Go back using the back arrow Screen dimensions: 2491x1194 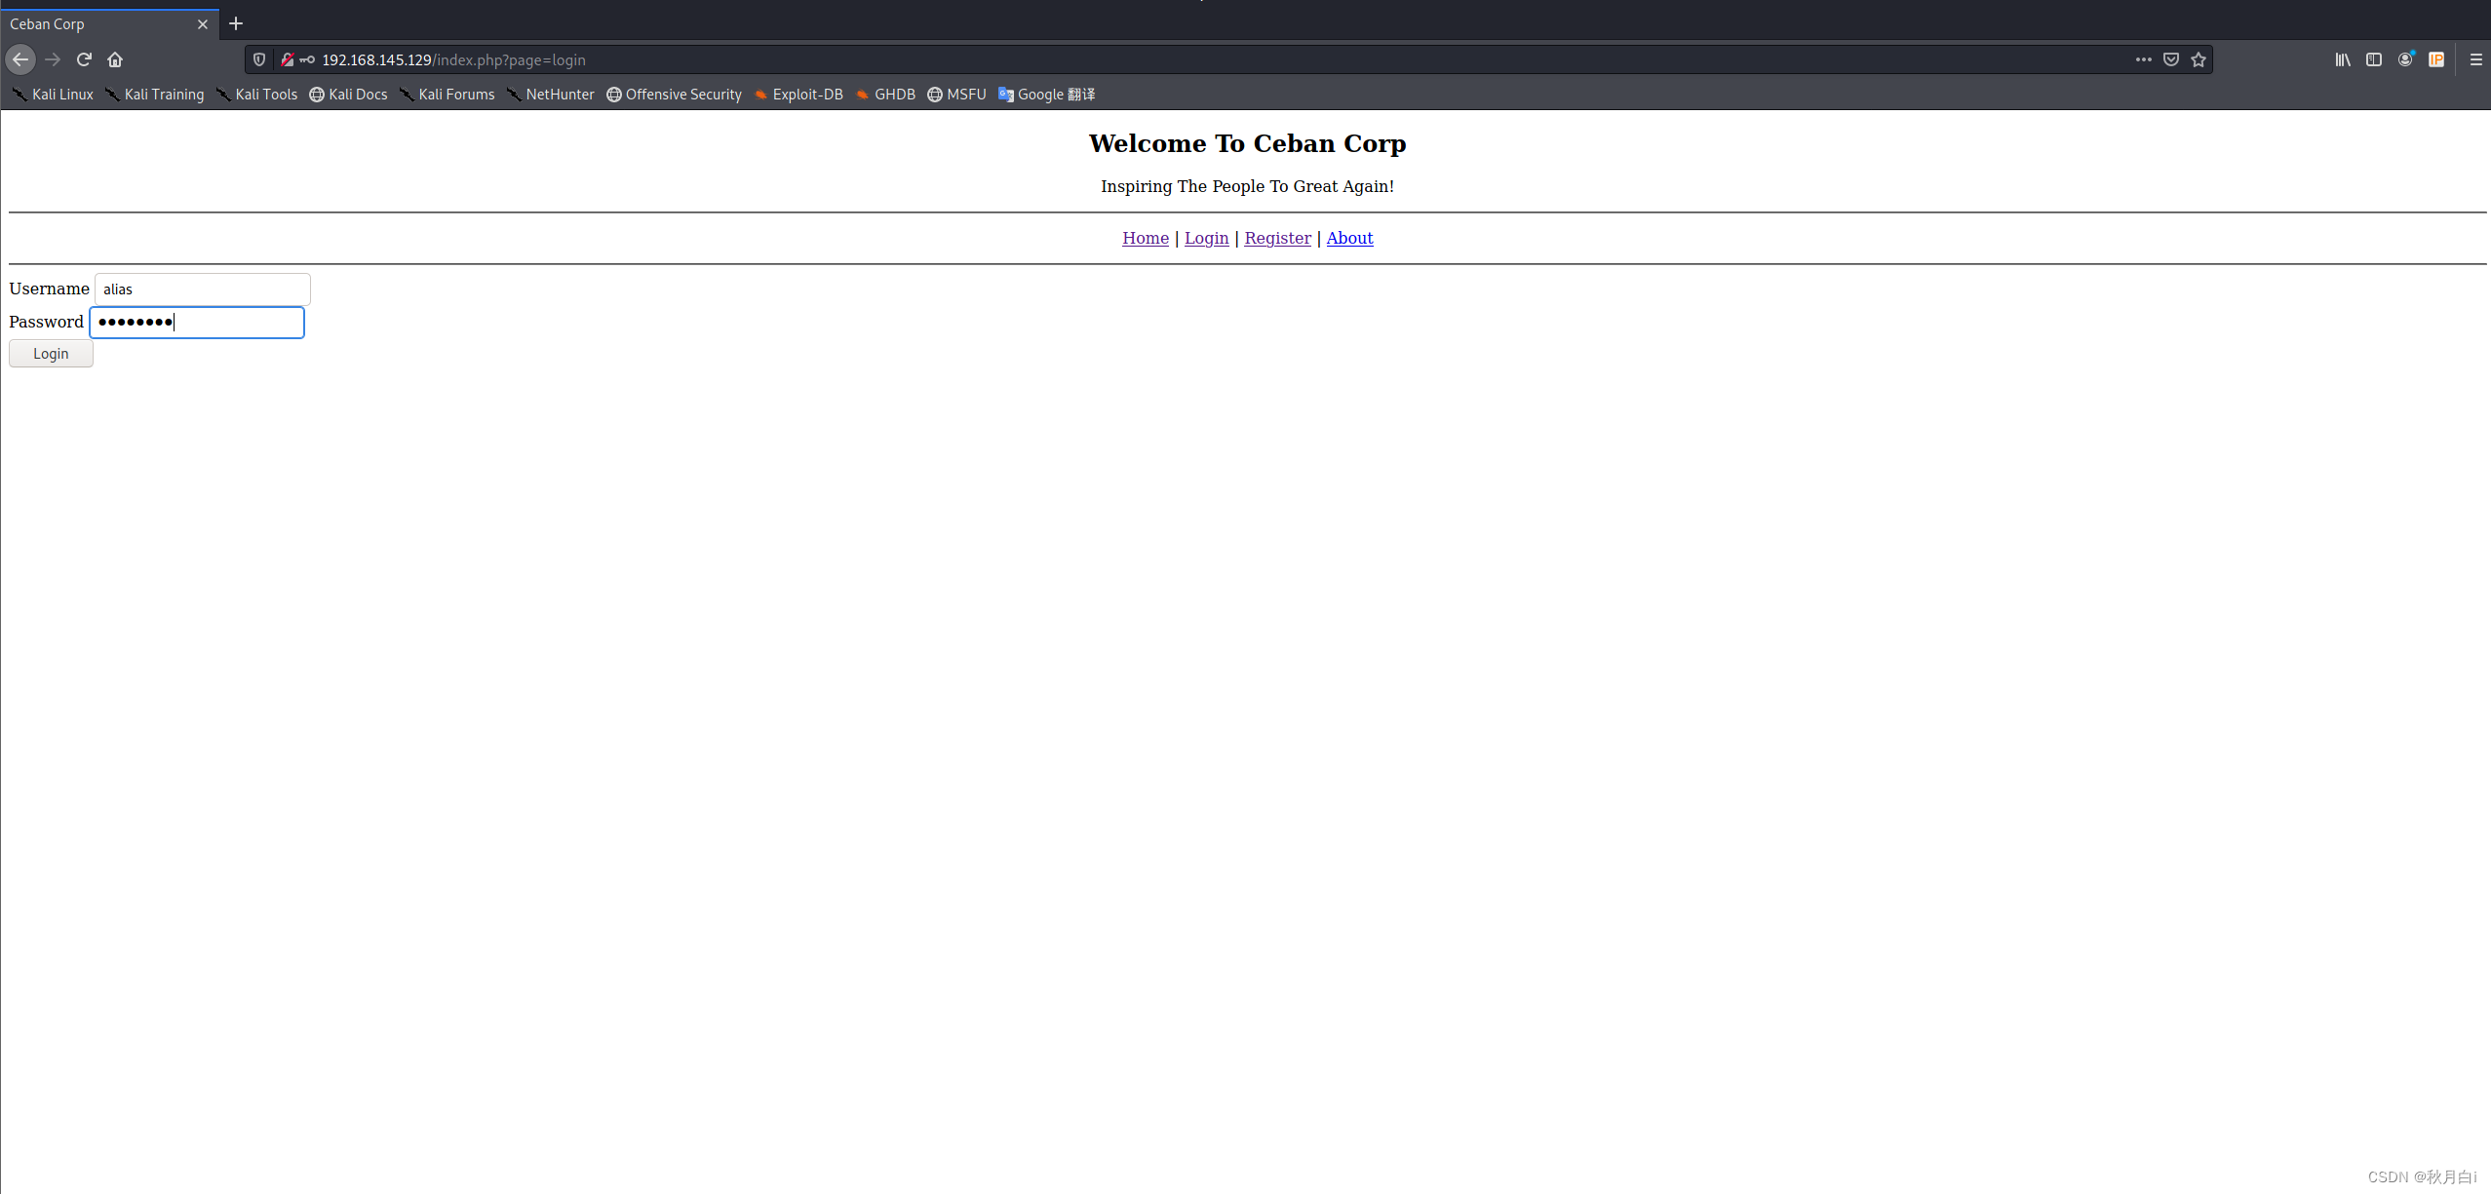point(20,59)
